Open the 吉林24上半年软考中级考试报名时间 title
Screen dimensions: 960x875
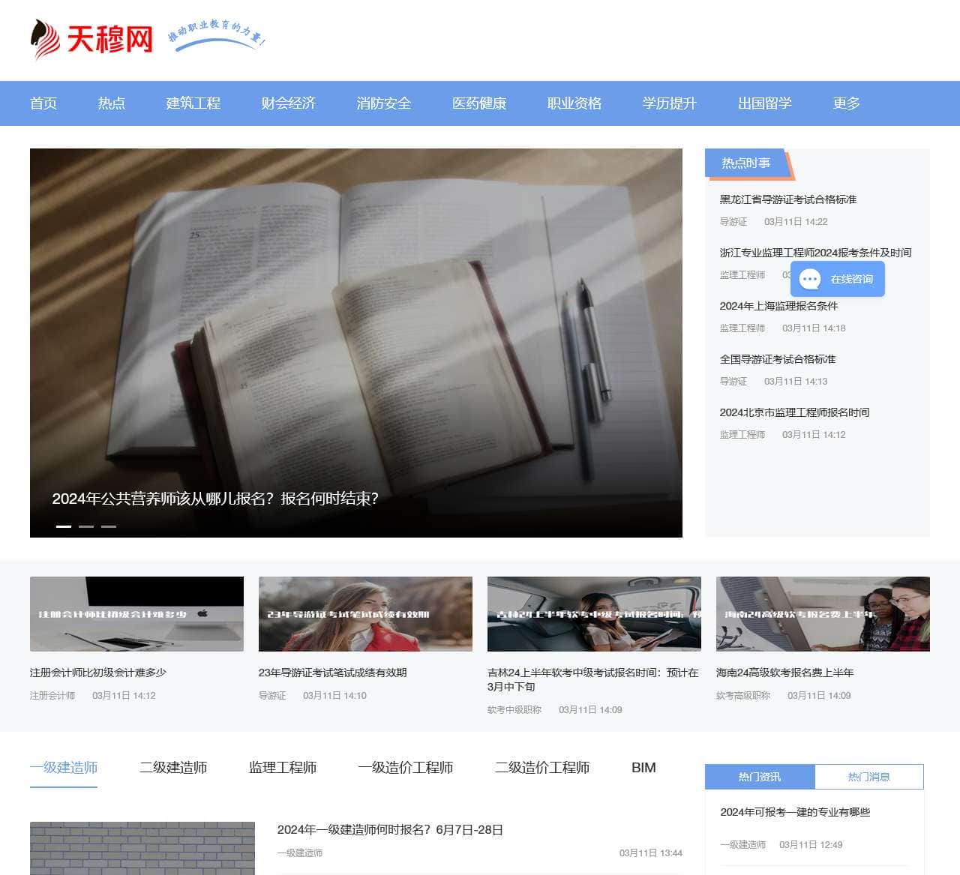pyautogui.click(x=593, y=680)
